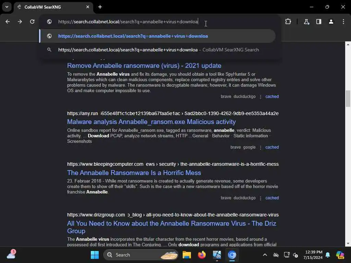Screen dimensions: 351x263
Task: Open The Annabelle Ransomware Is a Horrific Mess
Action: coord(134,173)
